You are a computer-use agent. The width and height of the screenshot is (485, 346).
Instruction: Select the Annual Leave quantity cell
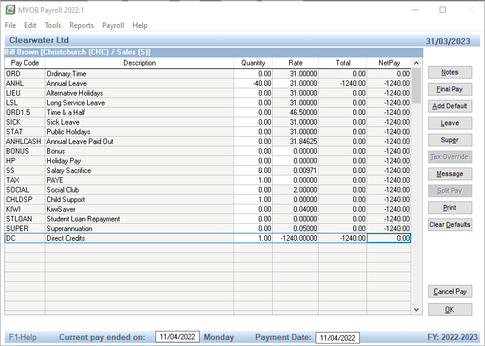(x=253, y=83)
